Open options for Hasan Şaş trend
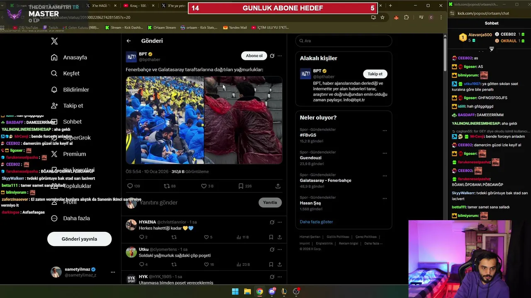Screen dimensions: 531x298 coord(385,198)
